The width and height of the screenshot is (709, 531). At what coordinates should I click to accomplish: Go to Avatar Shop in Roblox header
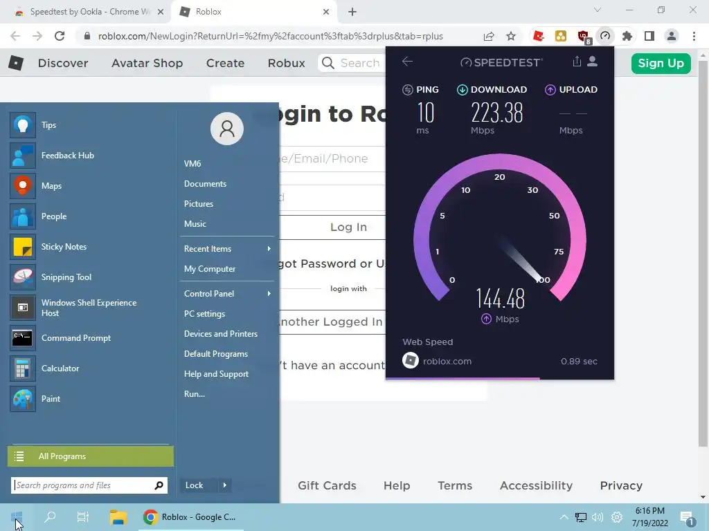click(147, 63)
